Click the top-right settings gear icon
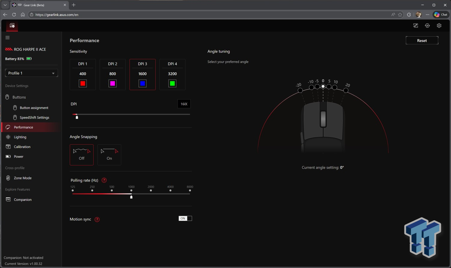The height and width of the screenshot is (268, 451). click(x=439, y=26)
